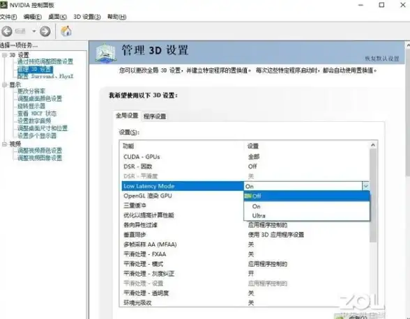Switch to the 程序设置 tab

tap(155, 116)
